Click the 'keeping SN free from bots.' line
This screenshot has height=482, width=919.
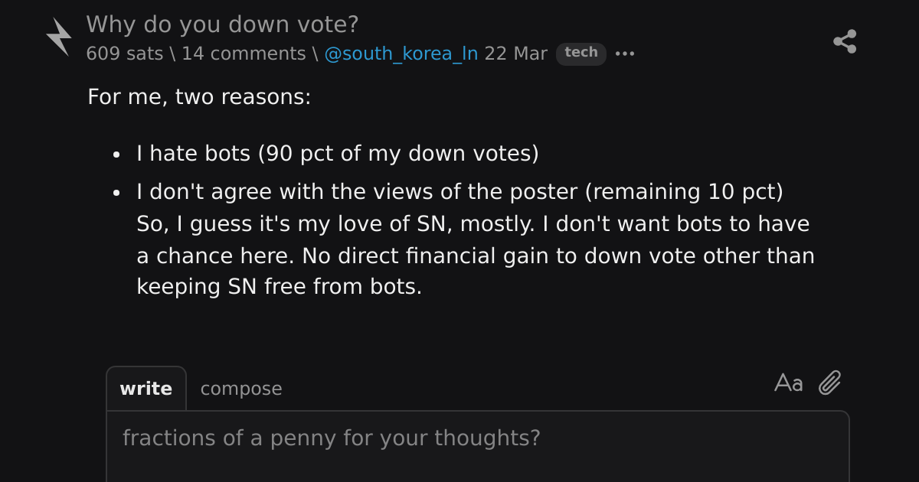[280, 287]
